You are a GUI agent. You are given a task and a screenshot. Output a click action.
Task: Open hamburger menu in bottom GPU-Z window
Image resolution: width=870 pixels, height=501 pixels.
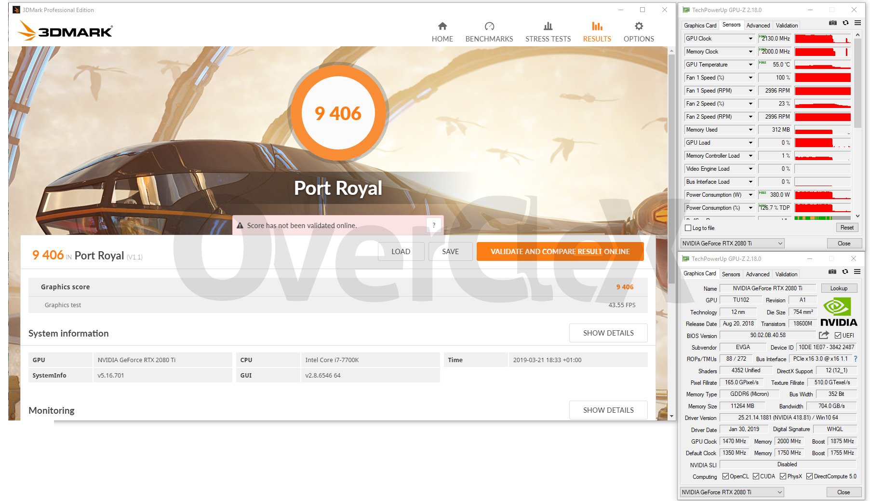857,271
